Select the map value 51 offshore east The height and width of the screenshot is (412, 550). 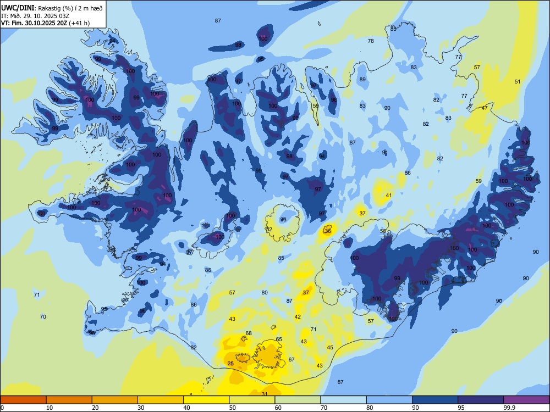(518, 81)
